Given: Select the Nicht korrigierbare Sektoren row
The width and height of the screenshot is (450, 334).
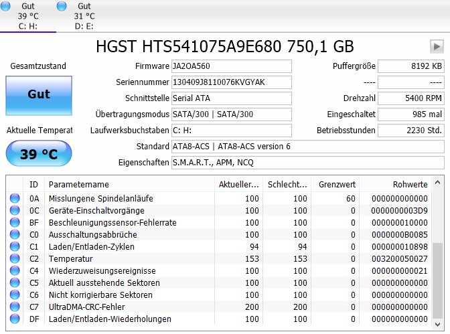Looking at the screenshot, I should pos(219,295).
